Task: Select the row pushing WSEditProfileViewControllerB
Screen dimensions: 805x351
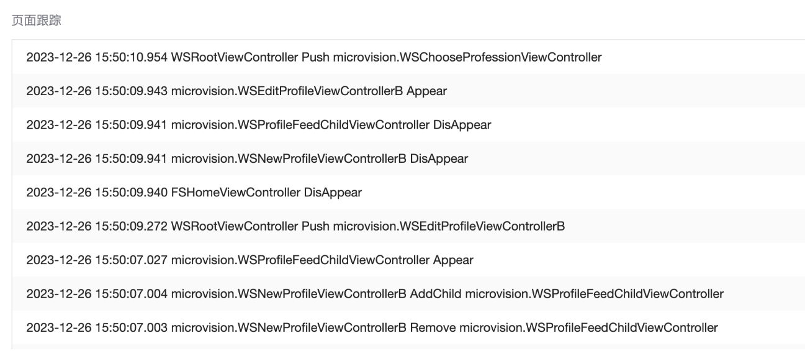Action: pyautogui.click(x=295, y=226)
